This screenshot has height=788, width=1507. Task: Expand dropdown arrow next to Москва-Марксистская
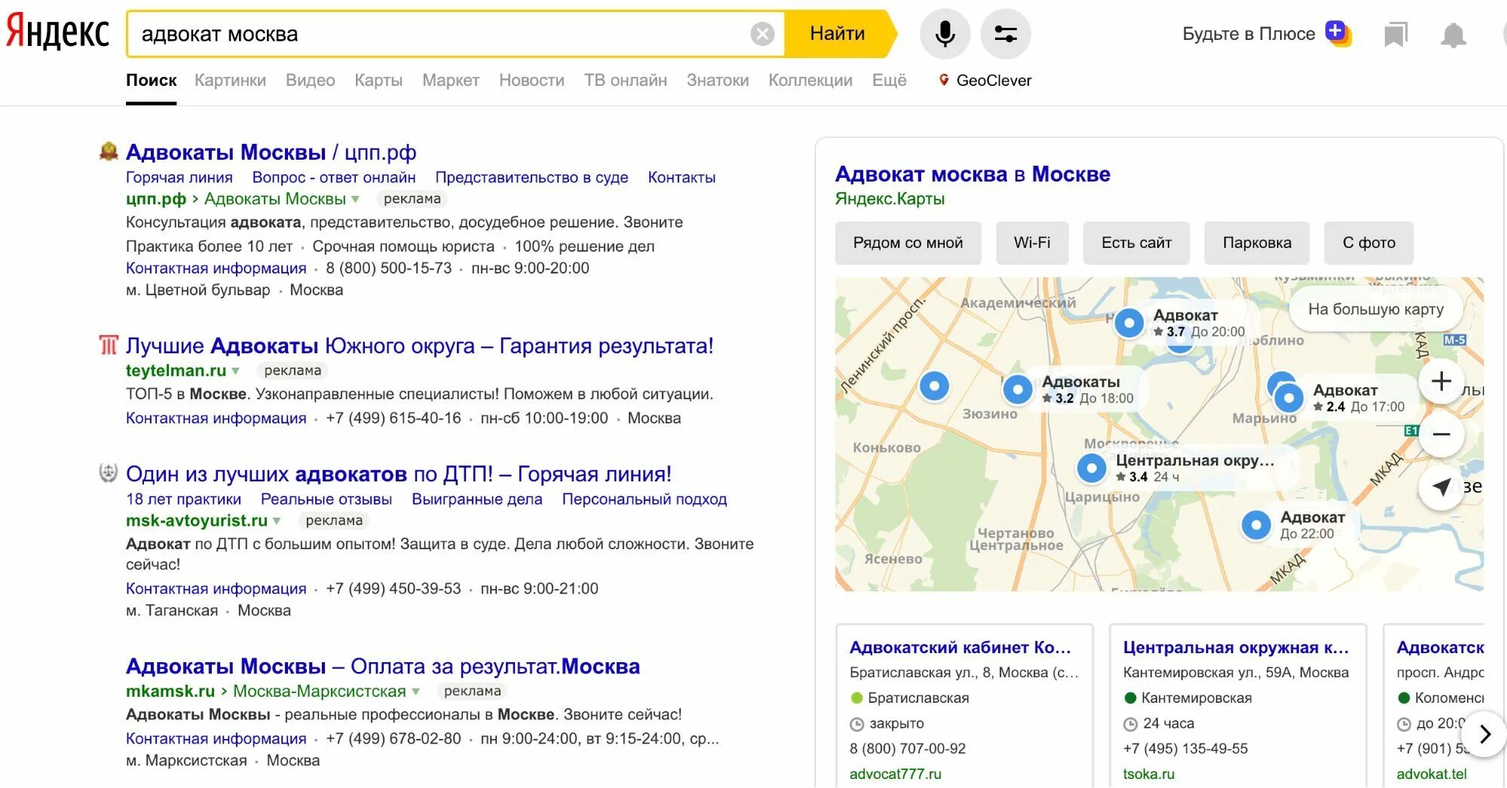click(x=415, y=691)
